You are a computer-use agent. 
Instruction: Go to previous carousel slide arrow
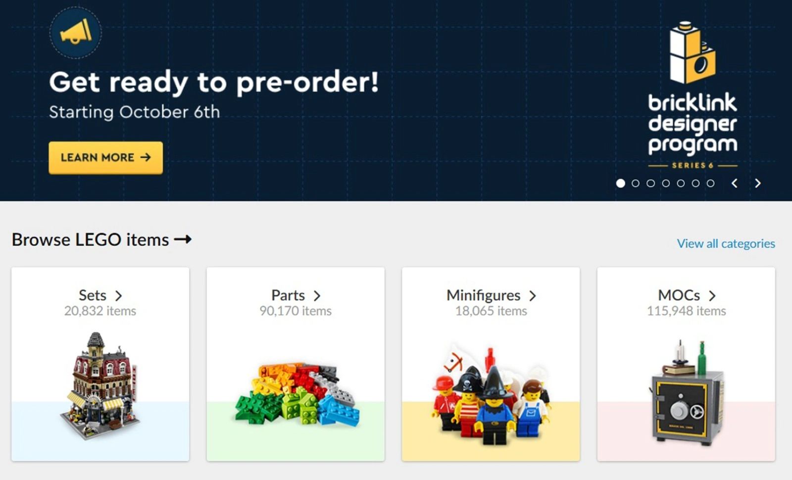735,183
